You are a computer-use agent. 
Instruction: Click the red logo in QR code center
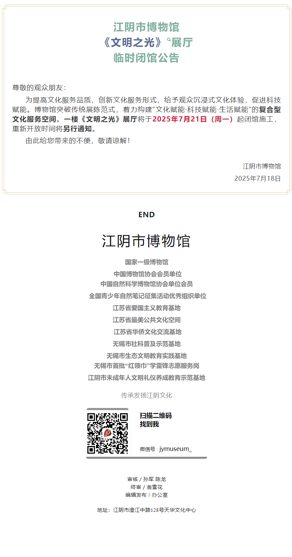(x=108, y=433)
